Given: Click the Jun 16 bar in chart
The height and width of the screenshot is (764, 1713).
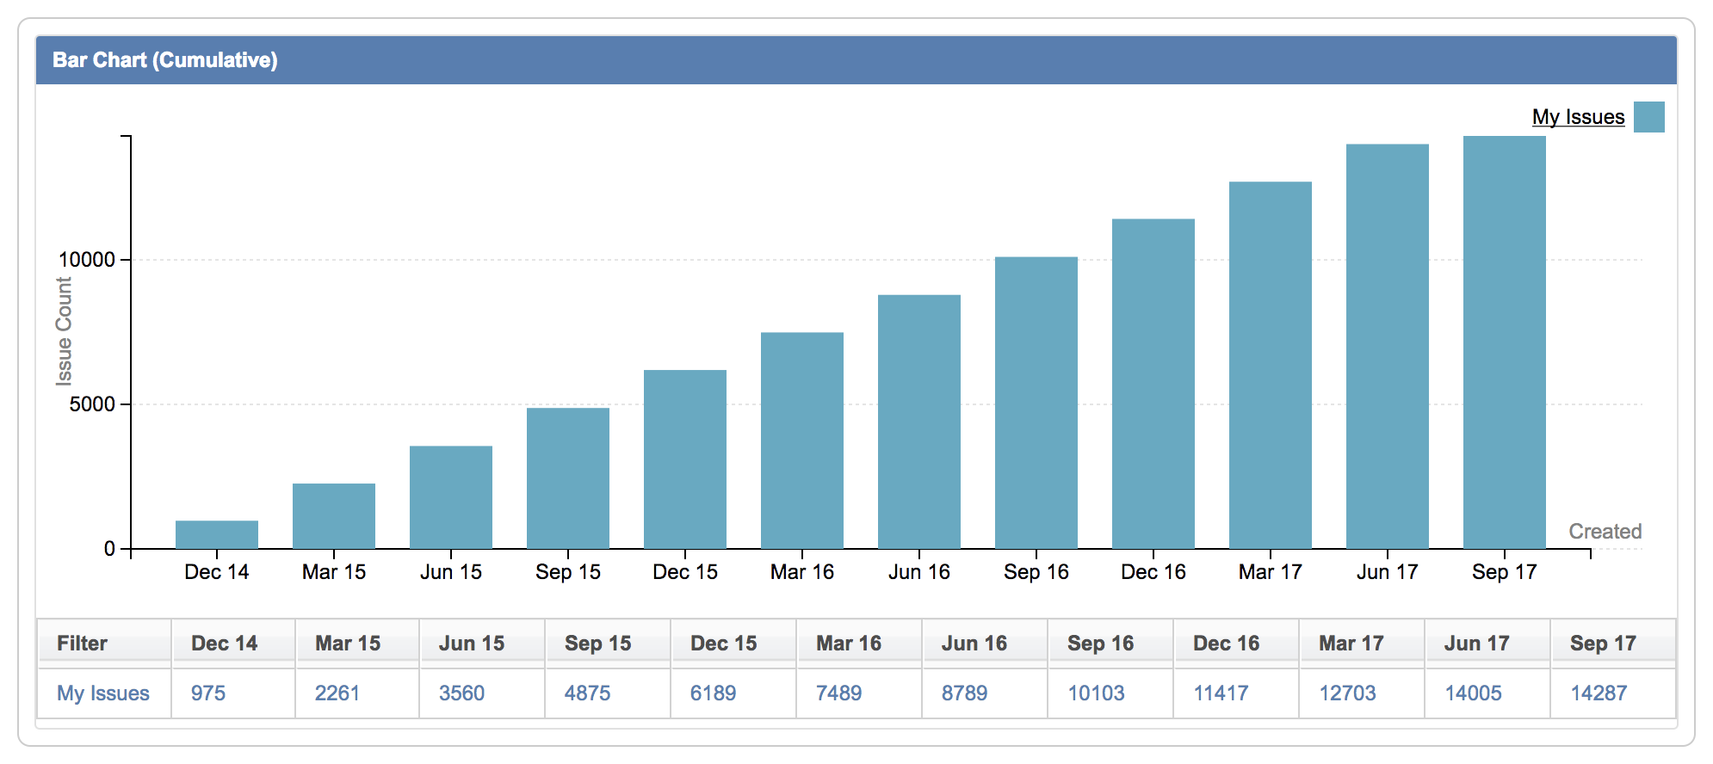Looking at the screenshot, I should [x=919, y=422].
